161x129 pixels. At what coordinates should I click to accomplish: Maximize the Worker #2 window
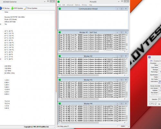tap(121, 56)
